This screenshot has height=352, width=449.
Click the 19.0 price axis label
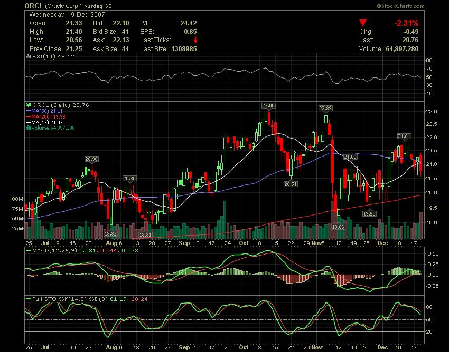tap(432, 222)
